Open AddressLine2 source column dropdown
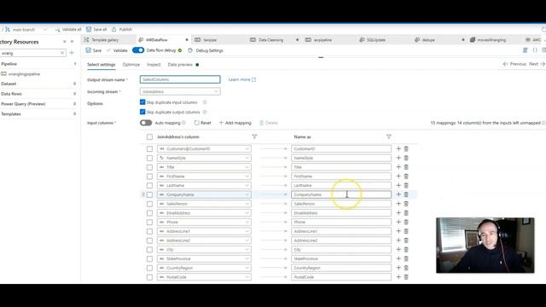 point(204,240)
